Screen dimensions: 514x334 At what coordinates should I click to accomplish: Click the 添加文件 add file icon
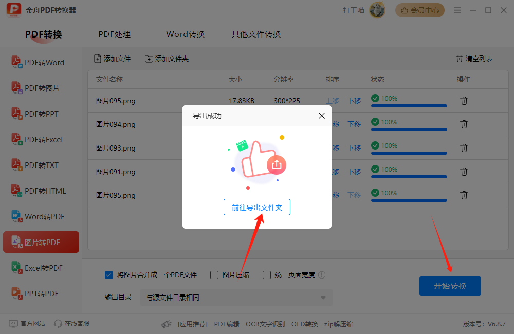coord(97,59)
